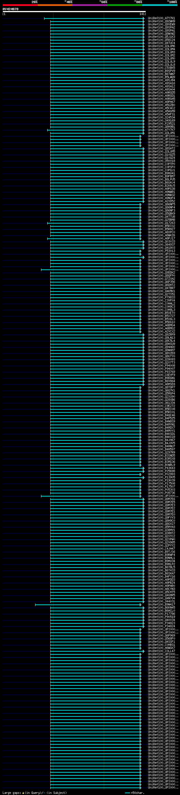This screenshot has width=180, height=795.
Task: Open hit UniRef100_P05303
Action: pyautogui.click(x=161, y=490)
